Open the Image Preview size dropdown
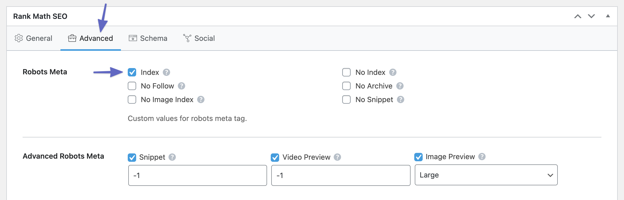 point(486,175)
